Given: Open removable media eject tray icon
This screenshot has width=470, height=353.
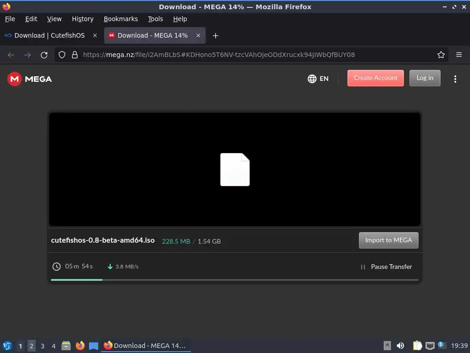Looking at the screenshot, I should click(x=387, y=346).
